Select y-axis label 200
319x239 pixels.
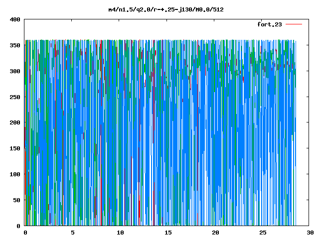[x=15, y=122]
